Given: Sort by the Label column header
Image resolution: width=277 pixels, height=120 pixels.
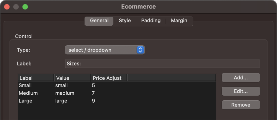Looking at the screenshot, I should click(36, 78).
